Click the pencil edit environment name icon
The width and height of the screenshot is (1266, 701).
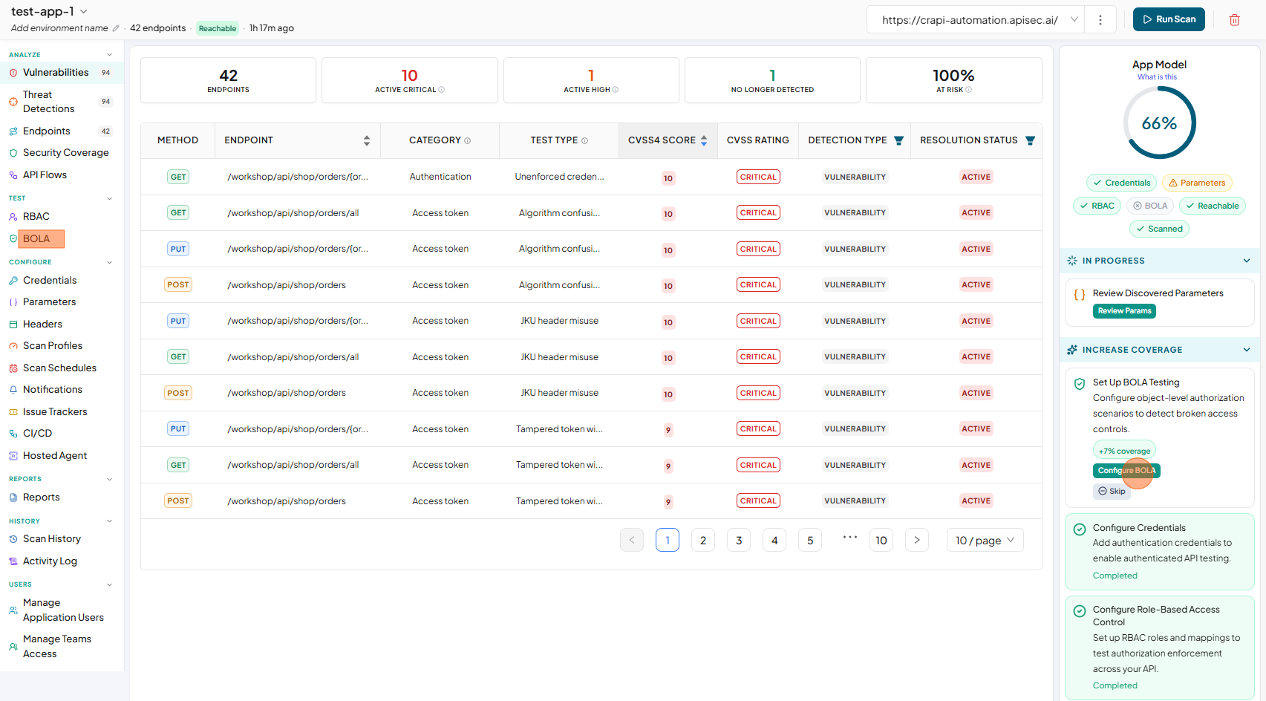click(115, 28)
